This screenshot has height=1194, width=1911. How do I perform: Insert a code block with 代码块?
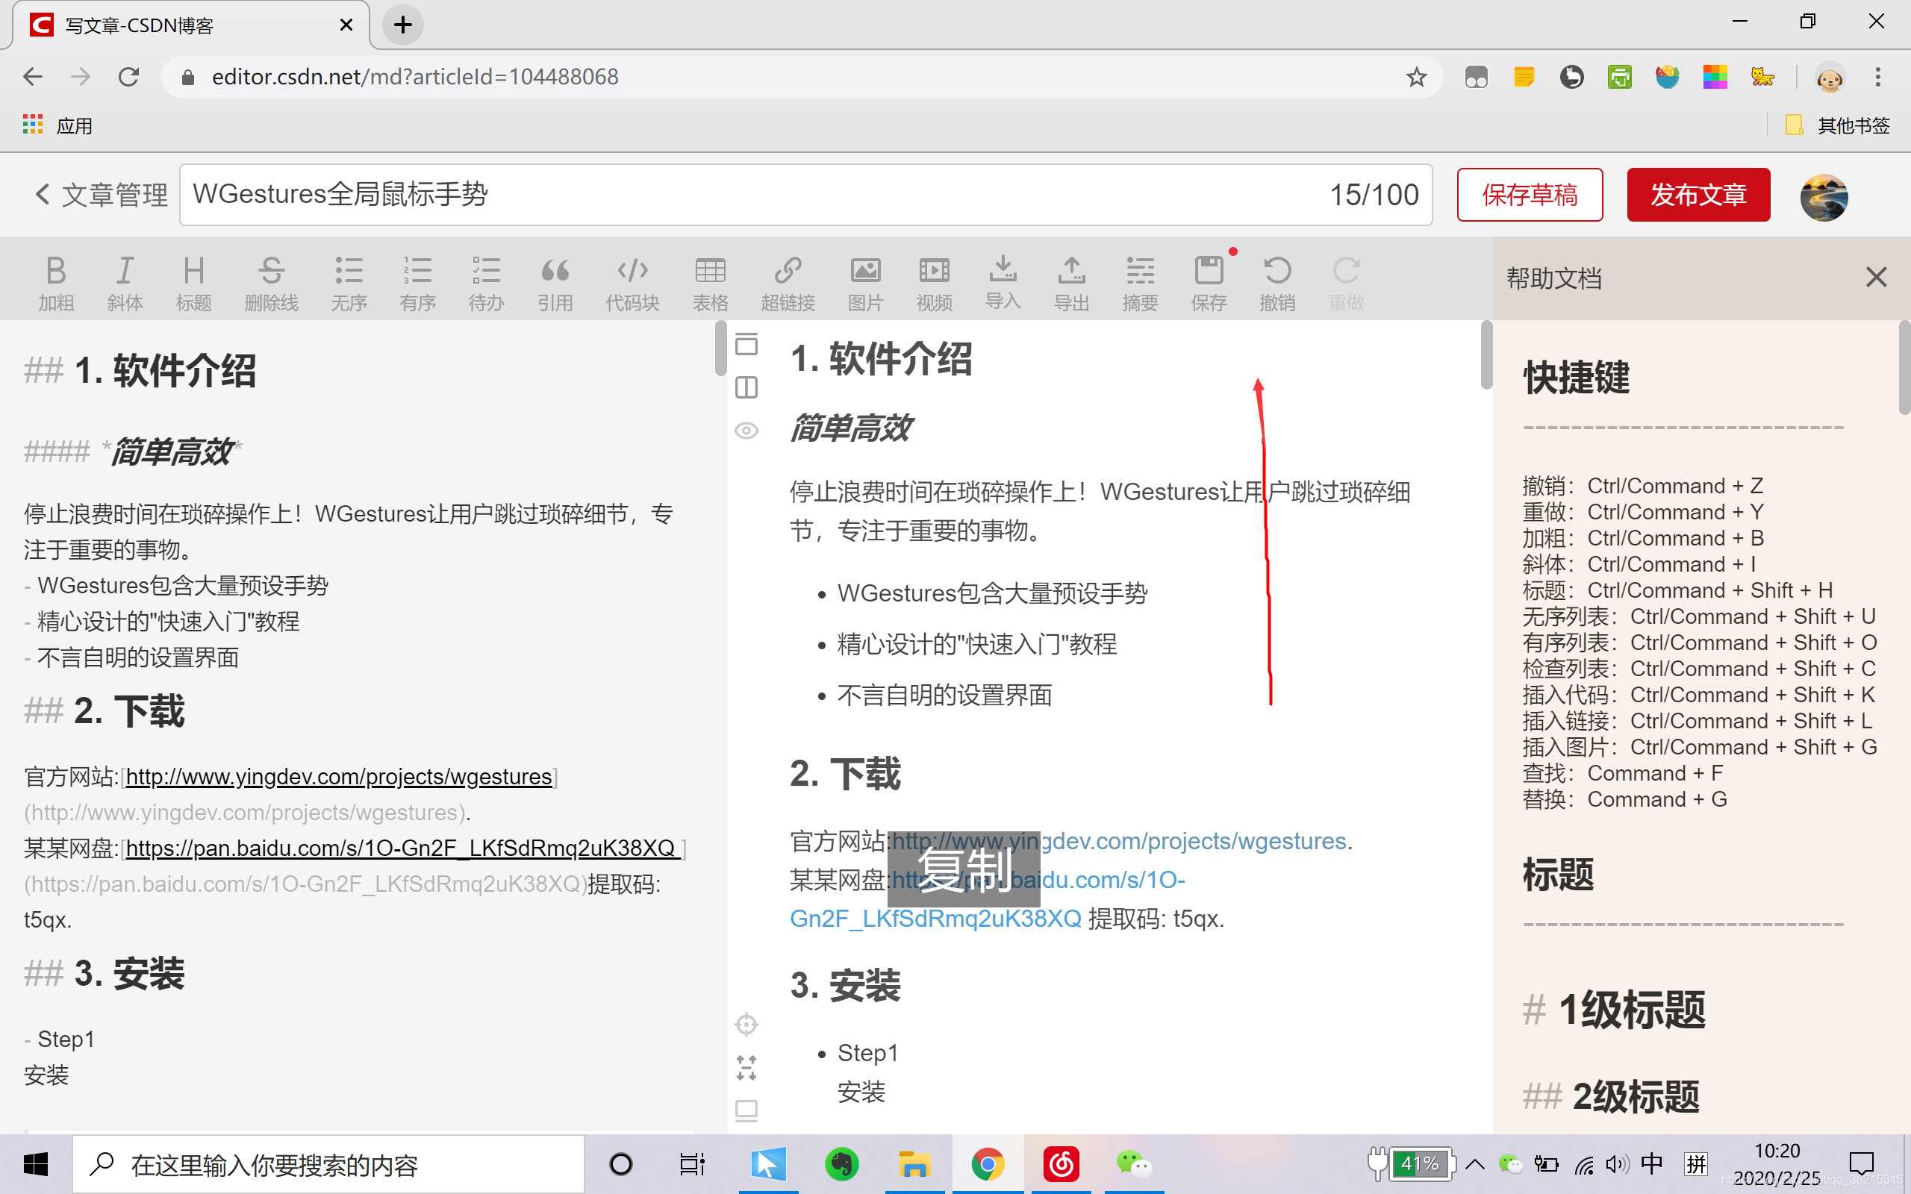(x=632, y=282)
